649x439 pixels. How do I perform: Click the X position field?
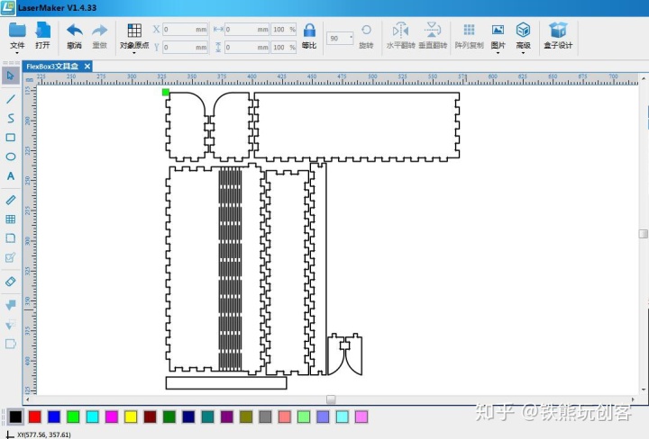185,30
